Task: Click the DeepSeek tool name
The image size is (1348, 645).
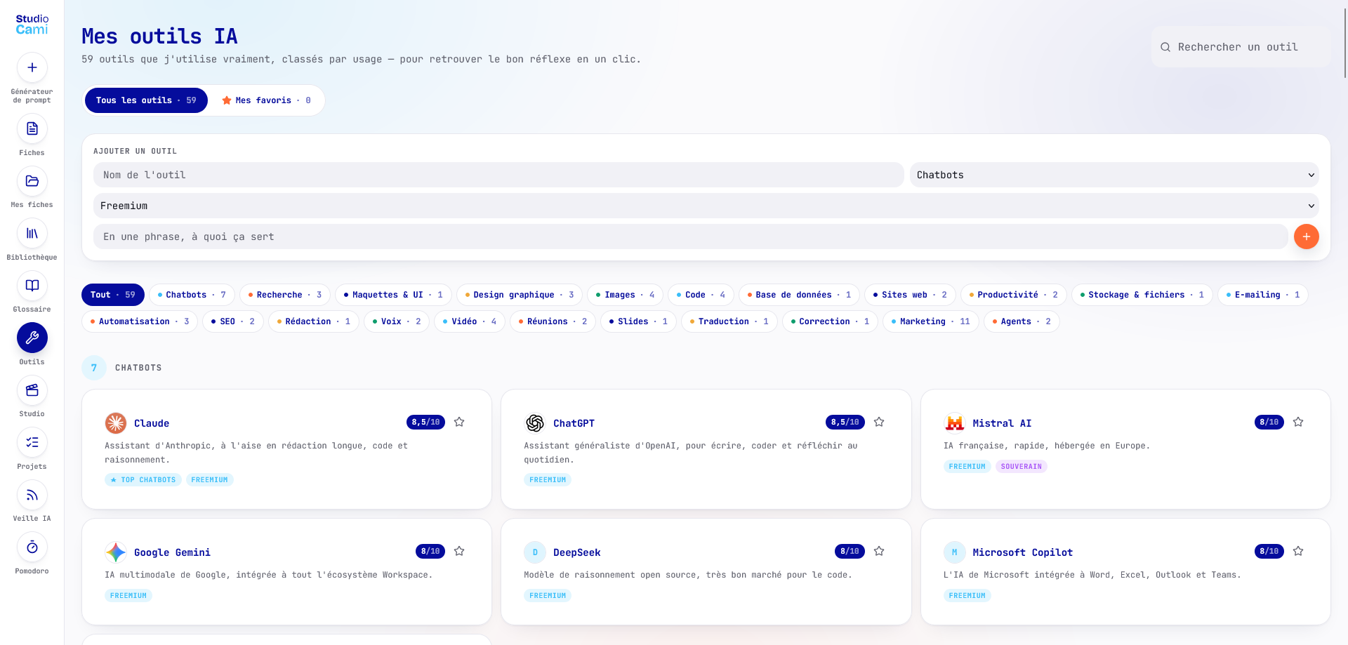Action: (577, 552)
